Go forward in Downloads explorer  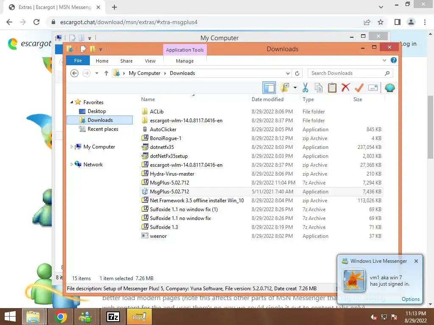point(86,73)
